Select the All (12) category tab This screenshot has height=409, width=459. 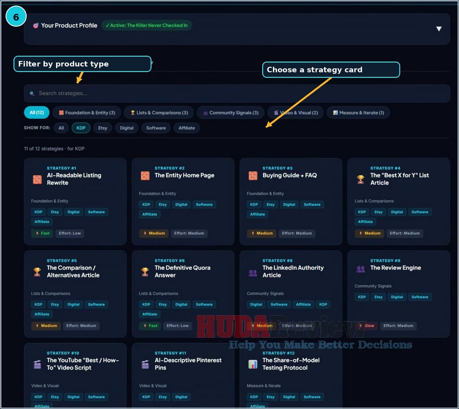[37, 113]
